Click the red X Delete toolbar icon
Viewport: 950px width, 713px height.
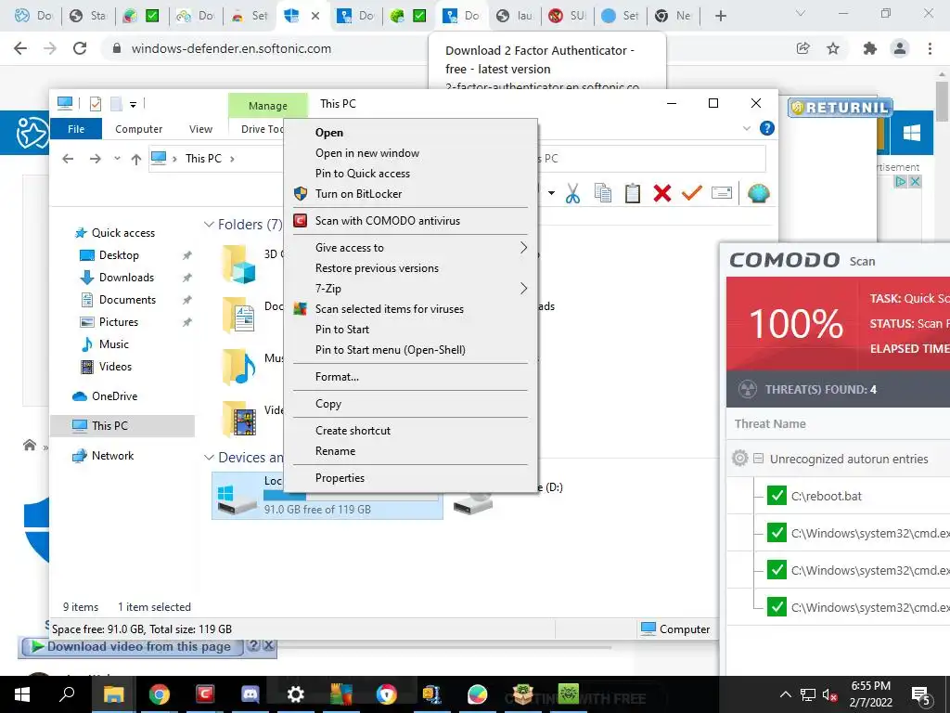pos(662,193)
